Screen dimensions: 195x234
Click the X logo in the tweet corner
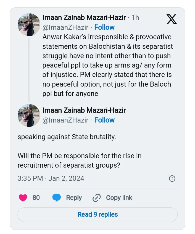[172, 19]
